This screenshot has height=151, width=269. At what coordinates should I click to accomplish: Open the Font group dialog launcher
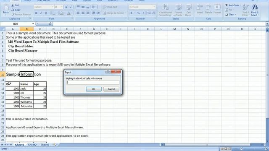(x=72, y=18)
